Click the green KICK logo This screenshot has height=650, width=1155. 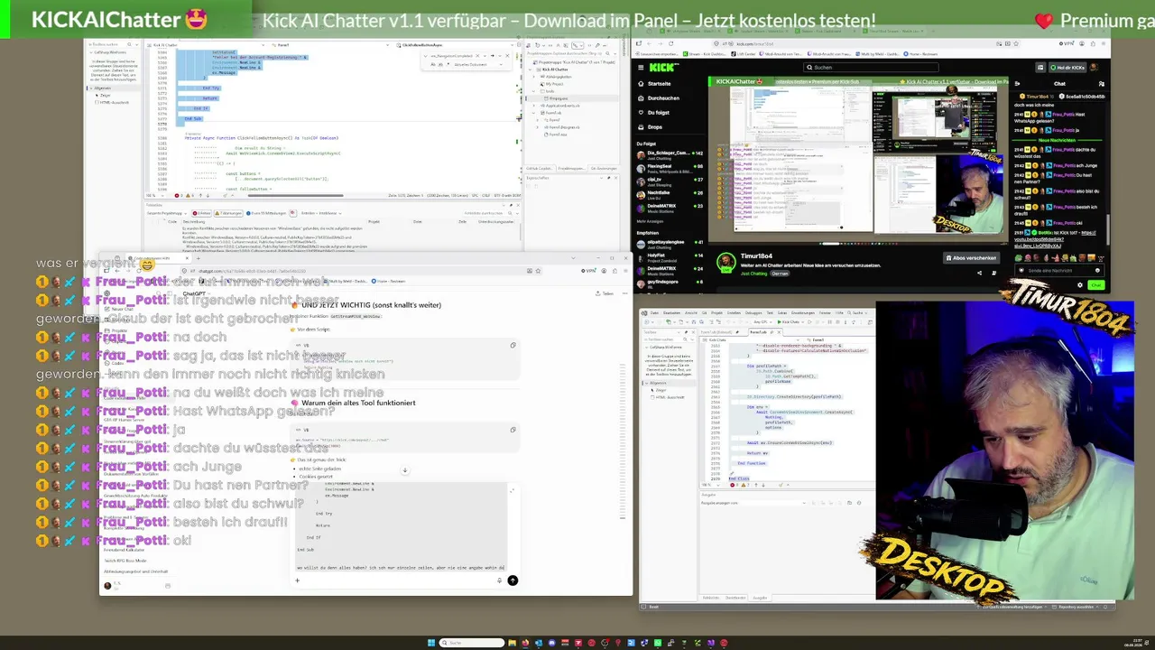(x=663, y=67)
